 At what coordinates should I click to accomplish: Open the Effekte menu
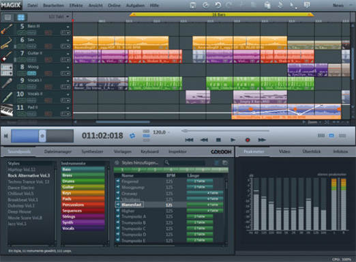coord(76,5)
